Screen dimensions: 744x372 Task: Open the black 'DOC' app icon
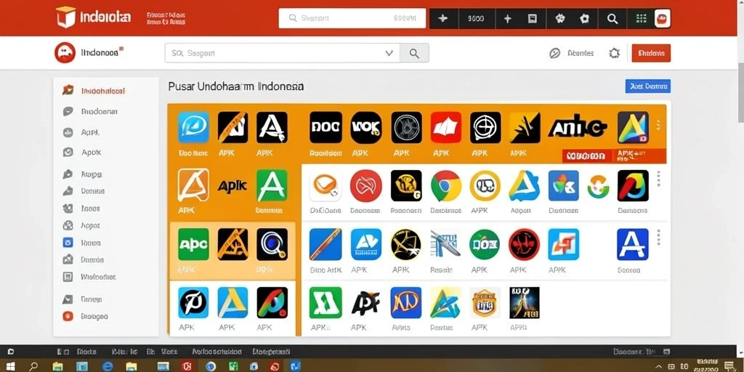[325, 127]
